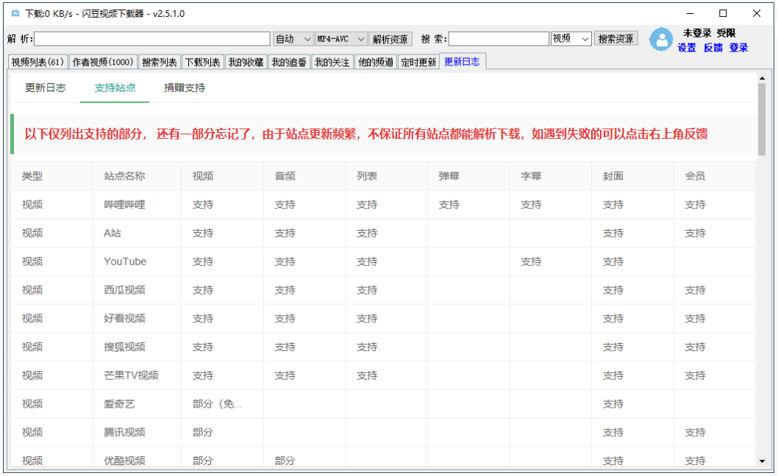
Task: Switch to the 作者视频(1000) tab
Action: click(101, 62)
